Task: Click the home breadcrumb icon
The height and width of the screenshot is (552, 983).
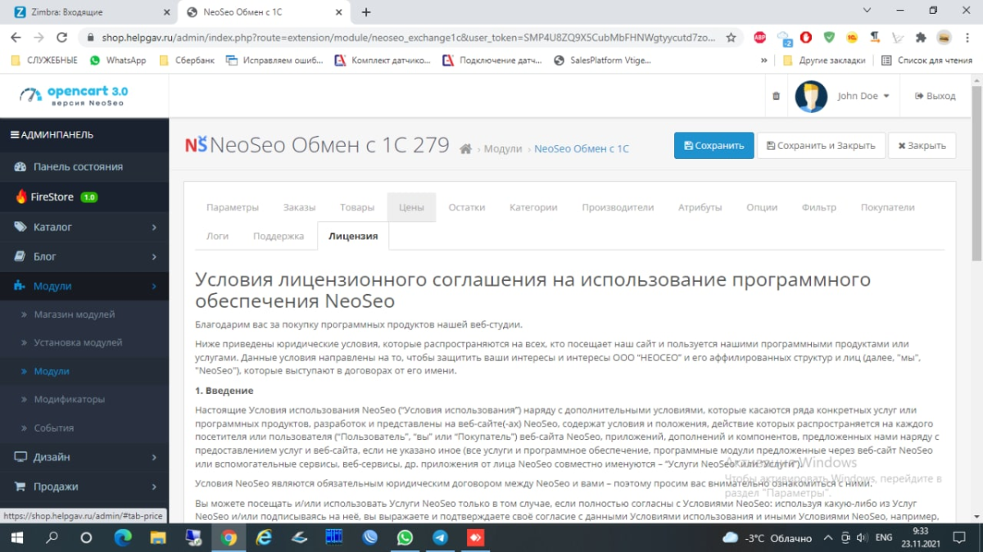Action: 465,149
